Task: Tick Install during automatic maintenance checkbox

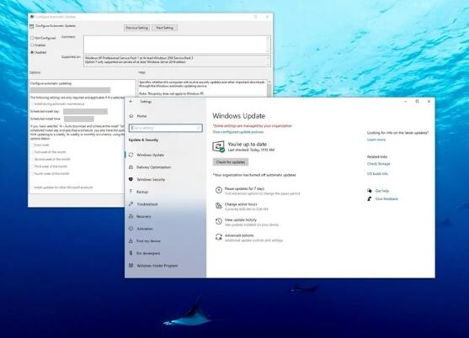Action: (x=32, y=104)
